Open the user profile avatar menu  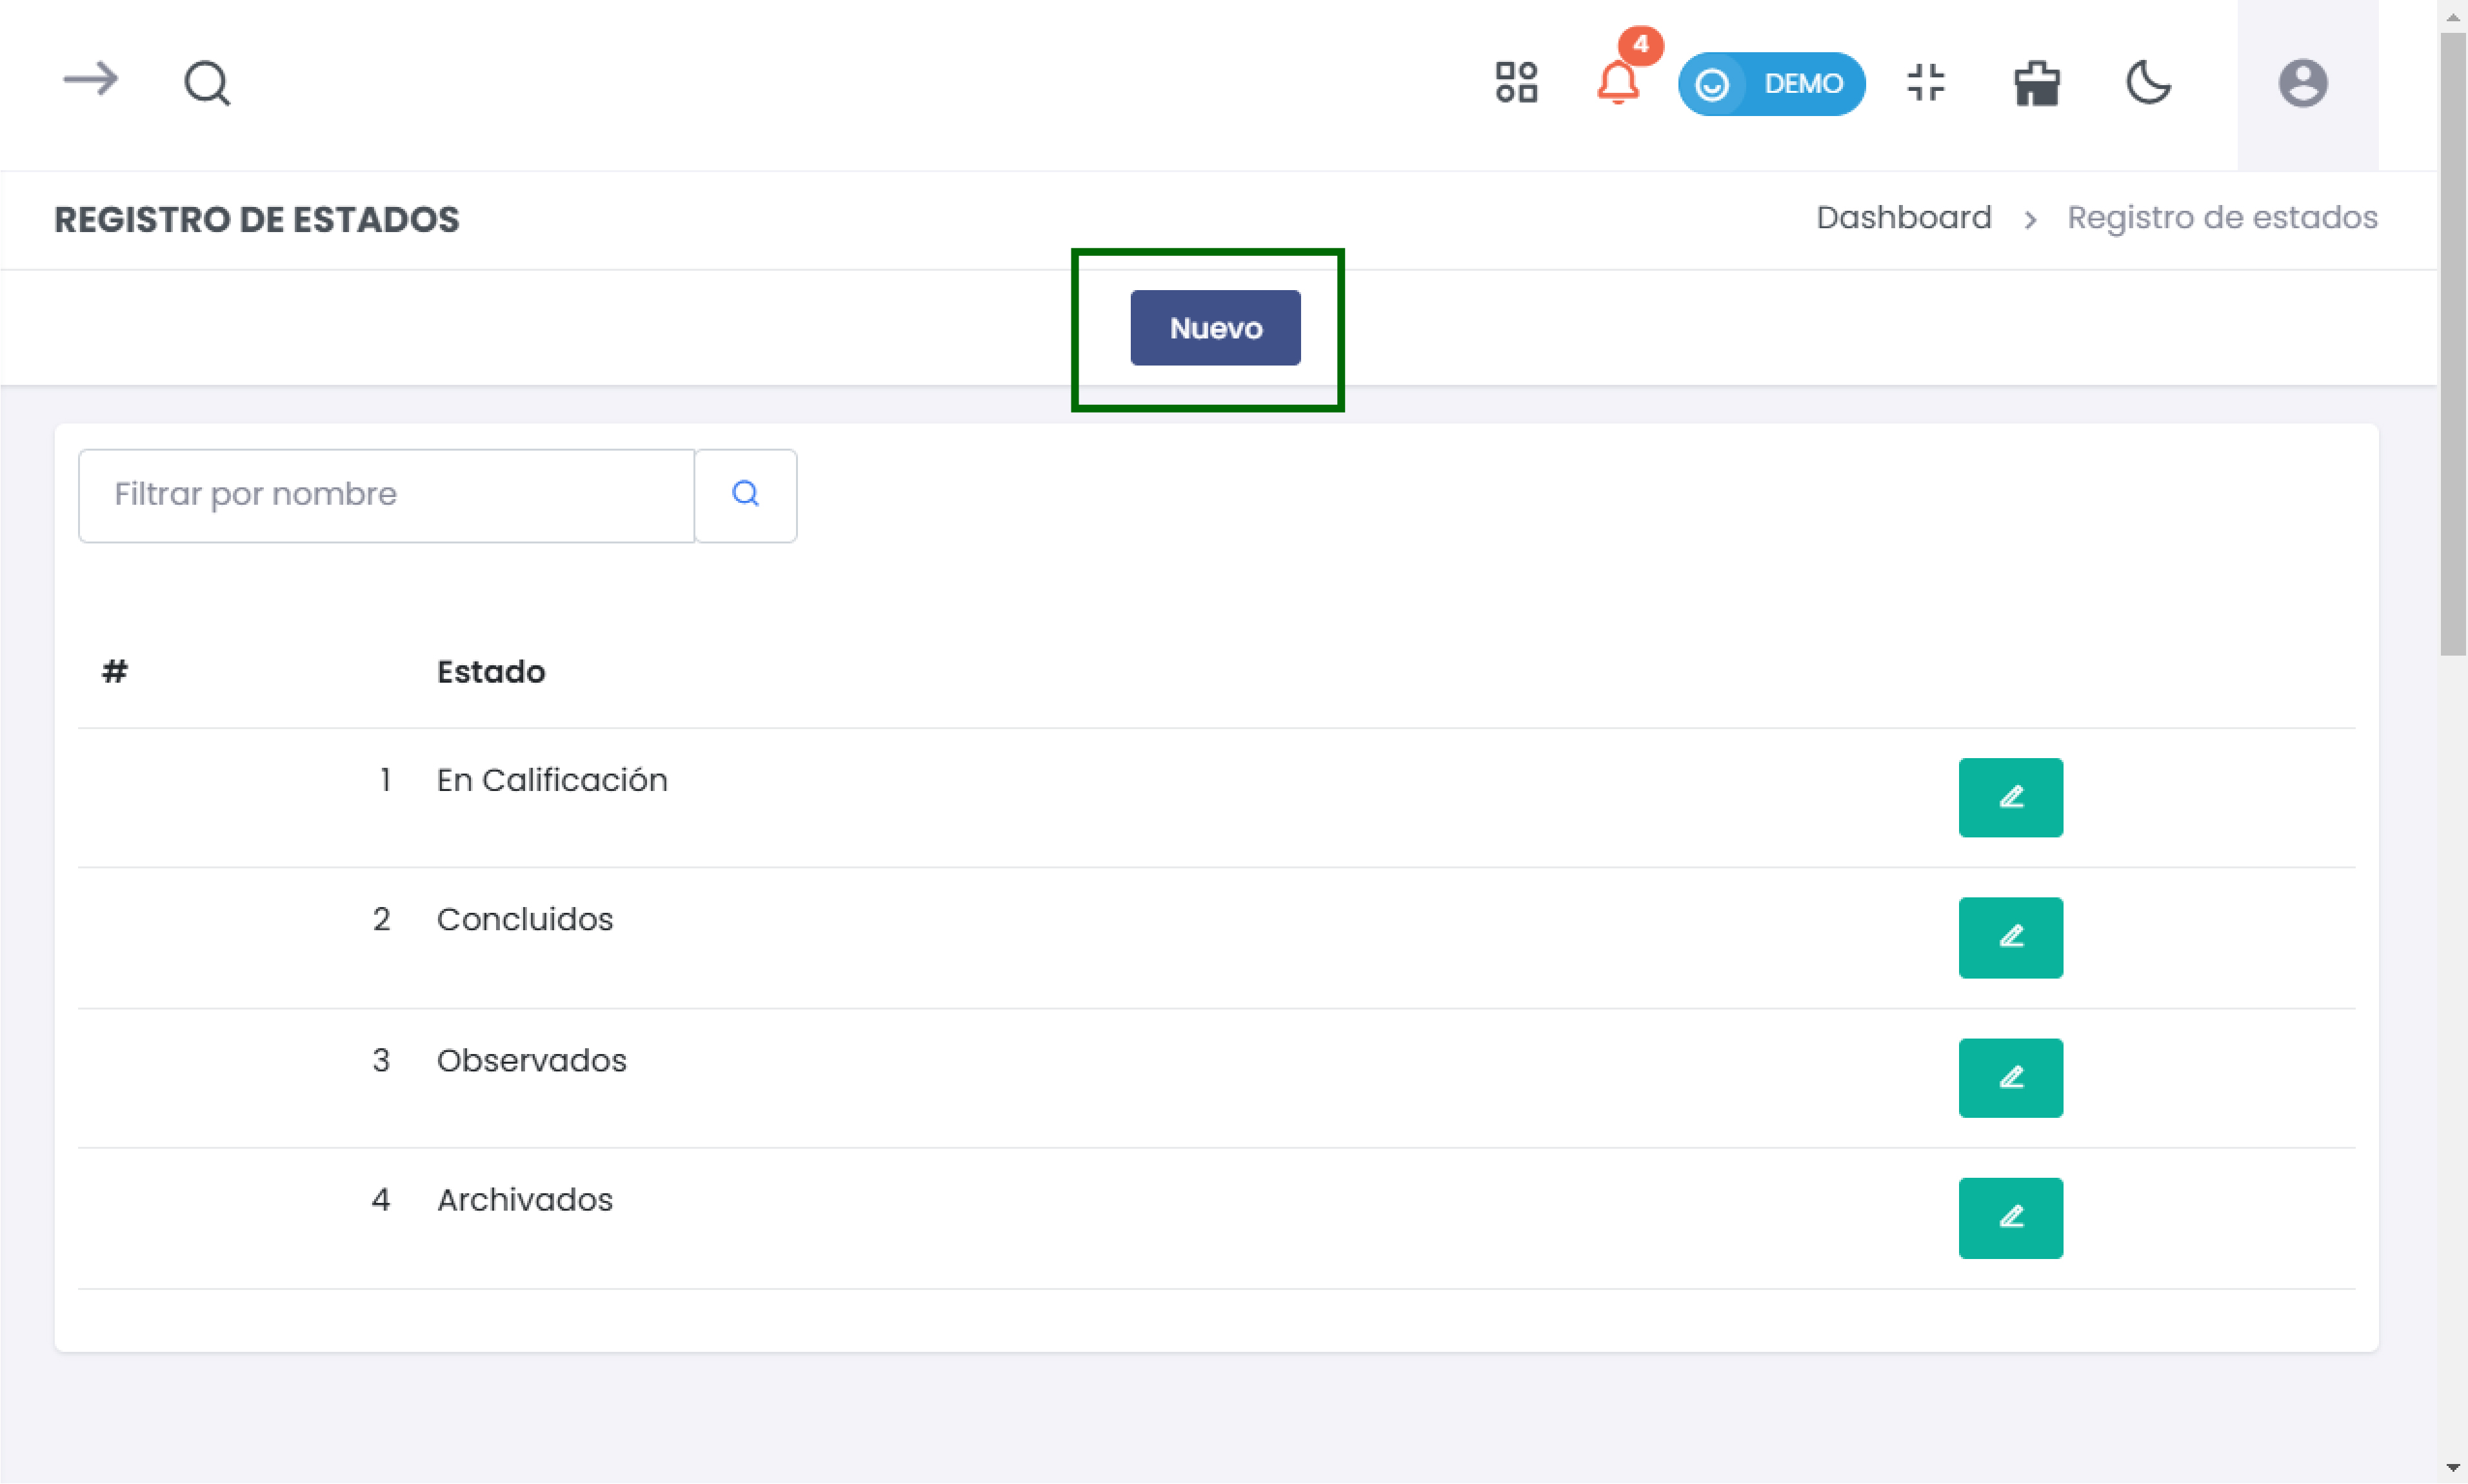pyautogui.click(x=2303, y=83)
